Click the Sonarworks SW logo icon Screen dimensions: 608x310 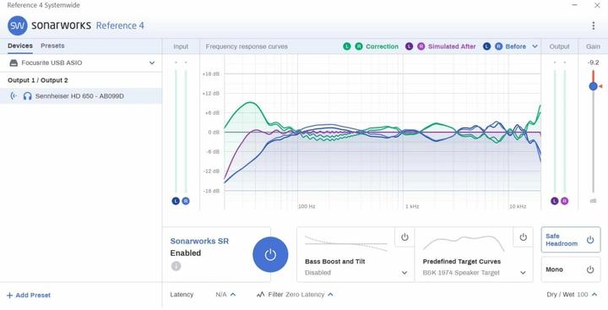[x=18, y=25]
